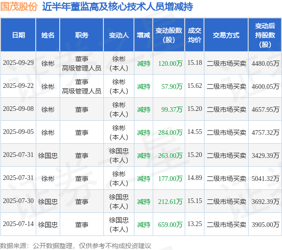Click the 120.00万 share change value

pyautogui.click(x=170, y=63)
